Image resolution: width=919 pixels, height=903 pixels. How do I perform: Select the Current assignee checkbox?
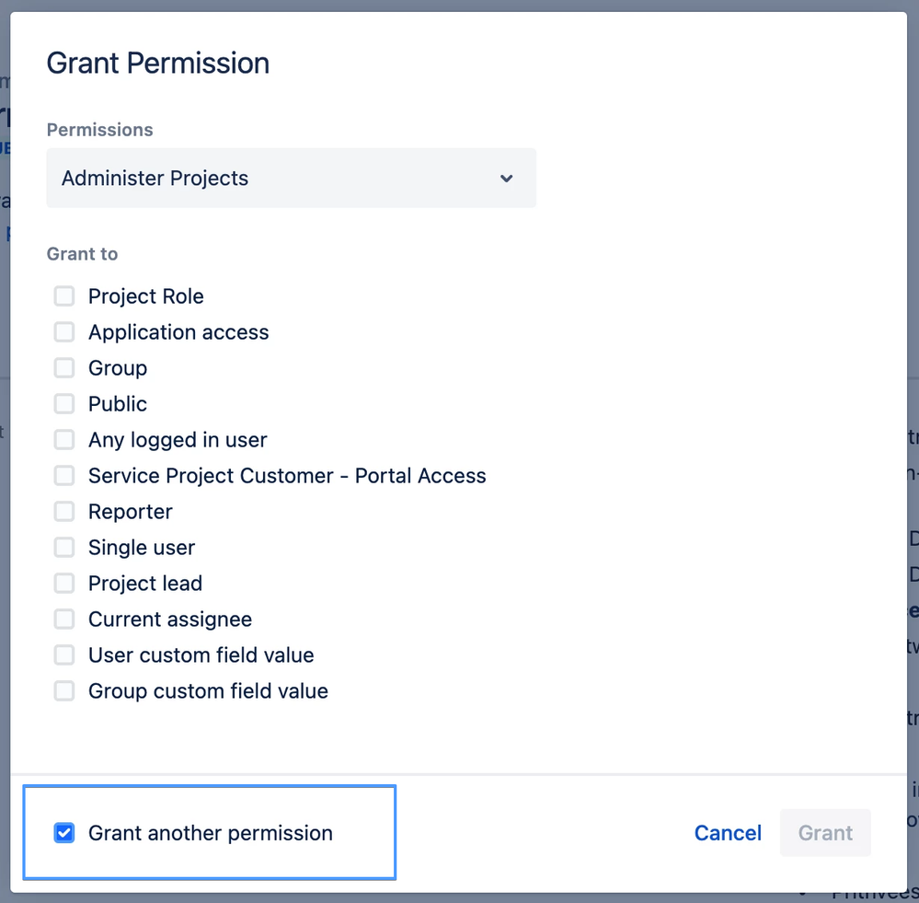(63, 619)
